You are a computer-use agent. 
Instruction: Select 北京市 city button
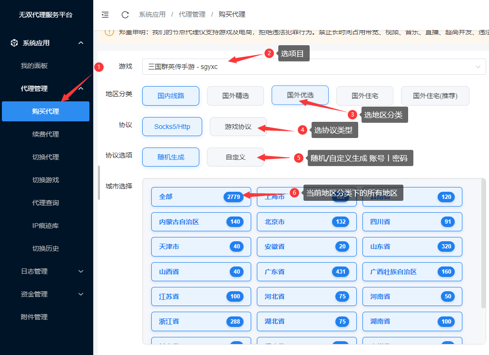(306, 222)
